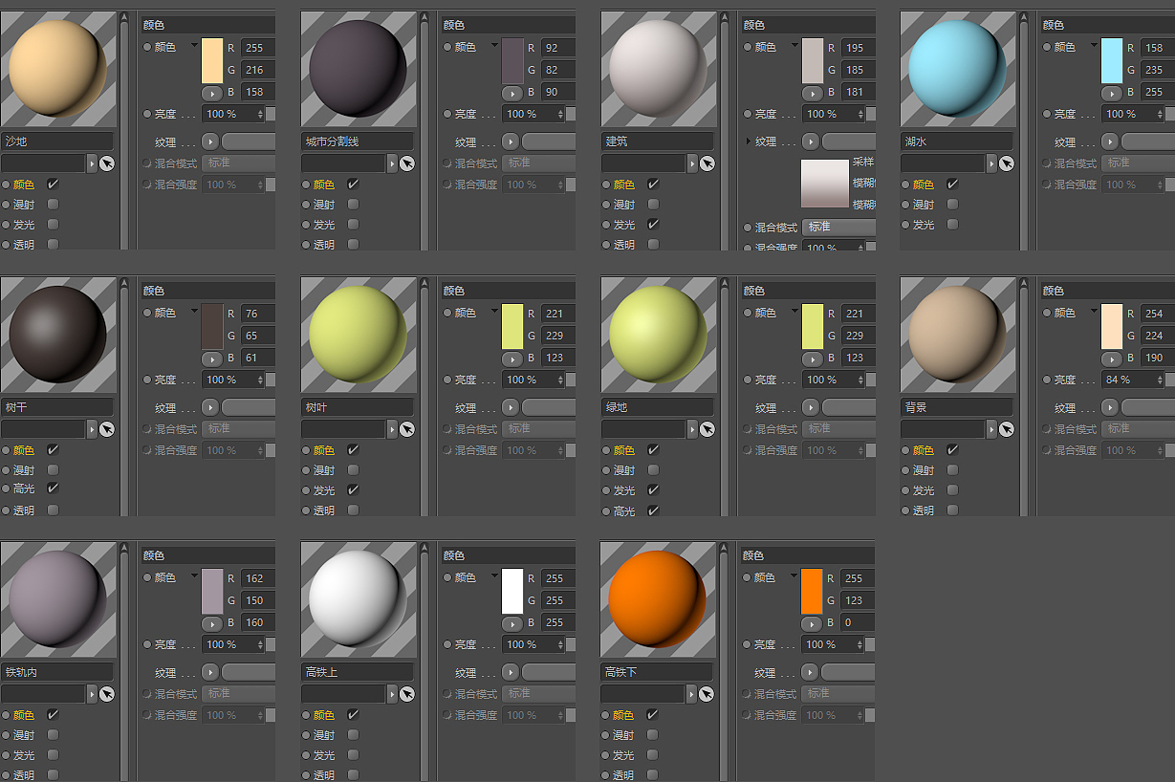Click the picker cursor icon under 沙地 name
Image resolution: width=1175 pixels, height=782 pixels.
[107, 163]
